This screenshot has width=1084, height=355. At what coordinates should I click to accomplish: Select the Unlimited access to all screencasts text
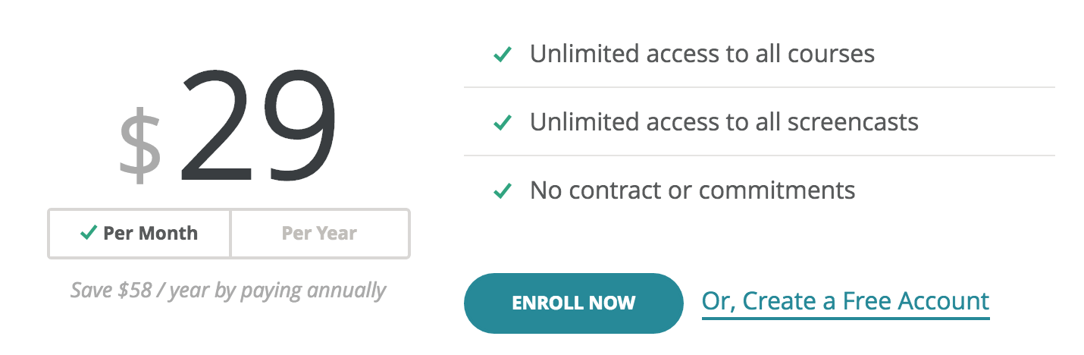pos(724,121)
